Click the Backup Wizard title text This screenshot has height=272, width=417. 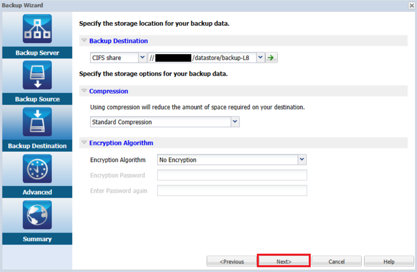click(x=22, y=5)
